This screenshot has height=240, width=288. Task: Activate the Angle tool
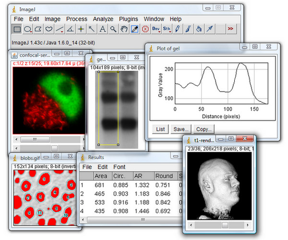point(71,29)
